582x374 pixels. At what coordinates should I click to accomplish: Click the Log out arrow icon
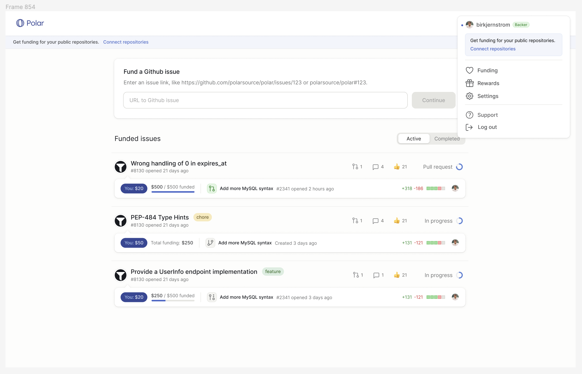point(469,127)
